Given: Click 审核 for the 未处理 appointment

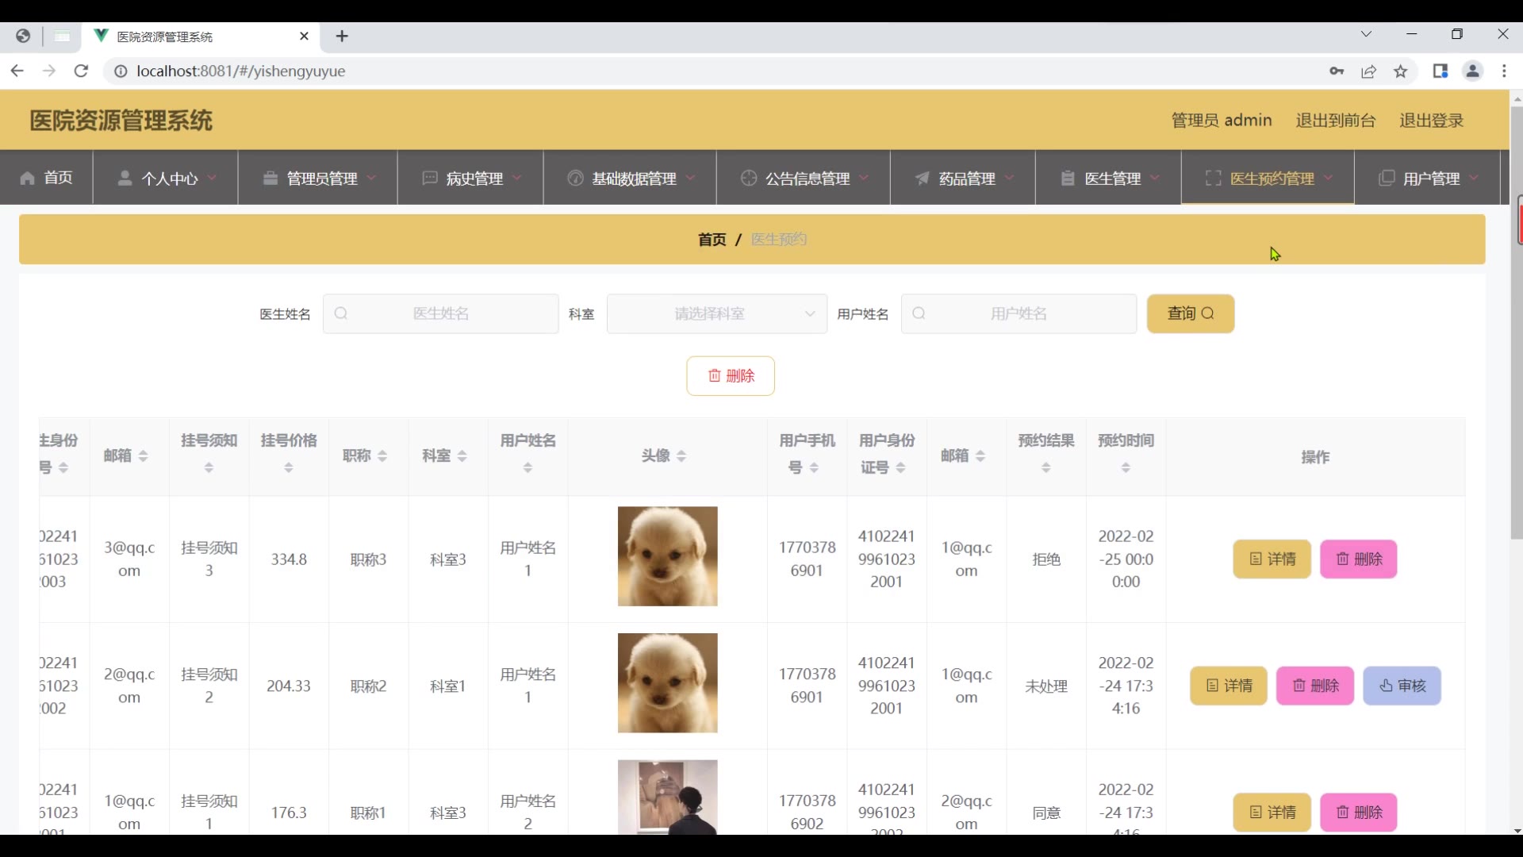Looking at the screenshot, I should click(1402, 686).
